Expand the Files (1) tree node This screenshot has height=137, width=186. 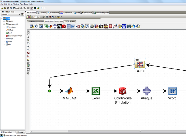tap(4, 21)
